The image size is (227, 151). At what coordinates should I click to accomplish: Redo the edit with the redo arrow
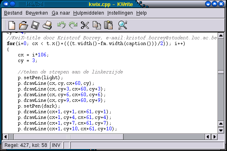pos(73,25)
